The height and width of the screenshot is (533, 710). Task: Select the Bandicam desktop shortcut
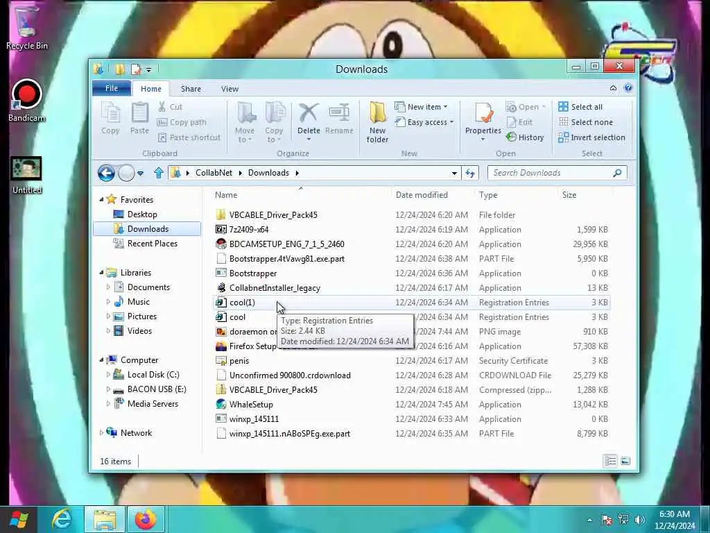click(x=27, y=101)
